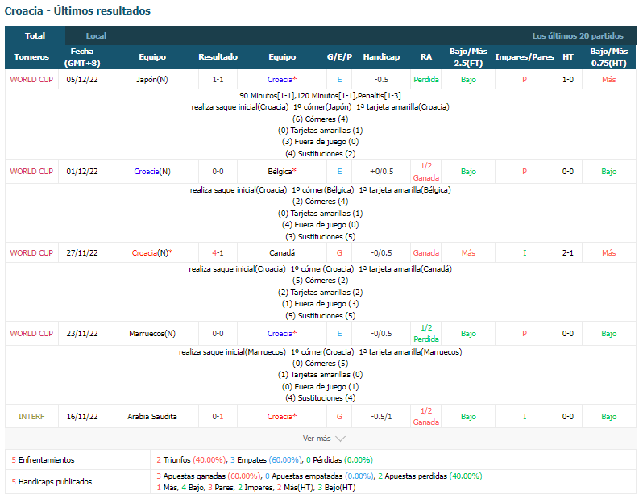The width and height of the screenshot is (643, 499).
Task: Click the RA column header
Action: pos(425,57)
